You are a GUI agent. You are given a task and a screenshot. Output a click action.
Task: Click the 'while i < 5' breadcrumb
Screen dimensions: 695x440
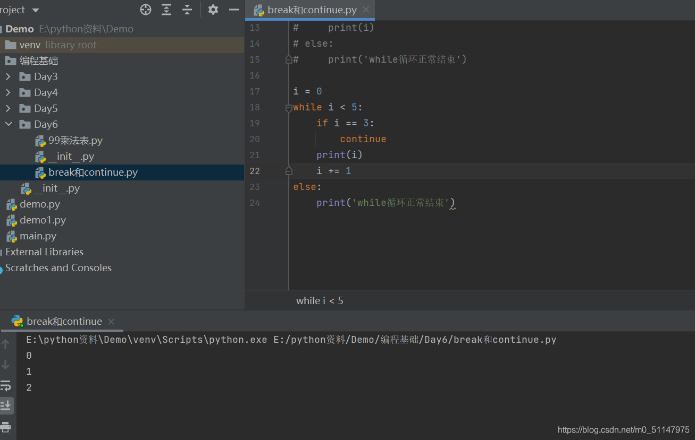click(320, 301)
